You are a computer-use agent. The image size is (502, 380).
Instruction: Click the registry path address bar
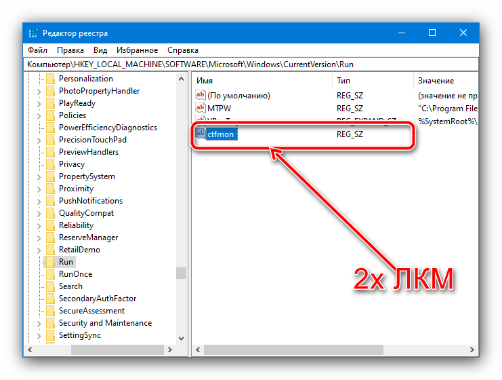pos(251,64)
